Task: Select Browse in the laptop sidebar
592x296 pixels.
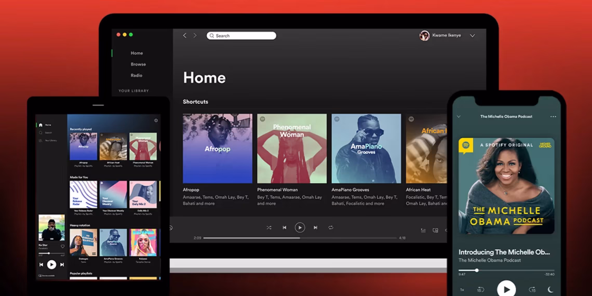Action: pyautogui.click(x=138, y=64)
